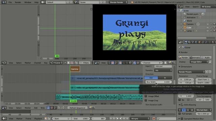
Task: Open the Mitchell-Netravali filter dropdown
Action: (204, 110)
